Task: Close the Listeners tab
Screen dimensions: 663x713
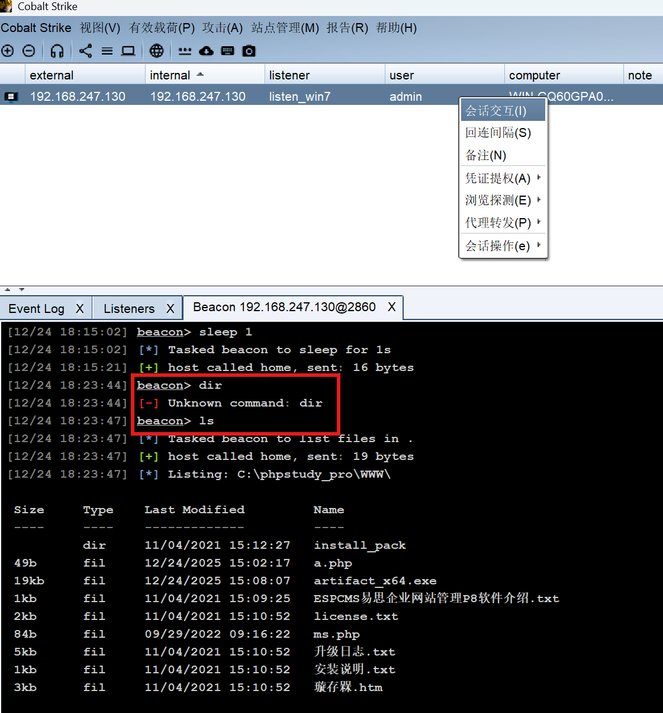Action: click(170, 309)
